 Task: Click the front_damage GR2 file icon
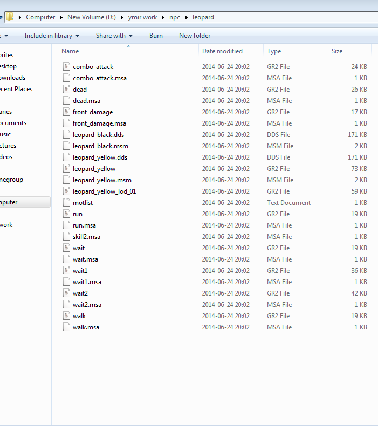tap(66, 112)
